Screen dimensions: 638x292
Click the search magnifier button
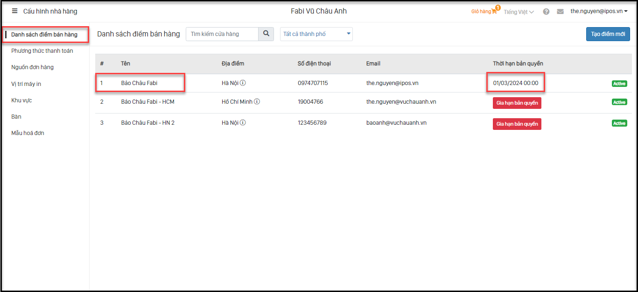pos(266,34)
